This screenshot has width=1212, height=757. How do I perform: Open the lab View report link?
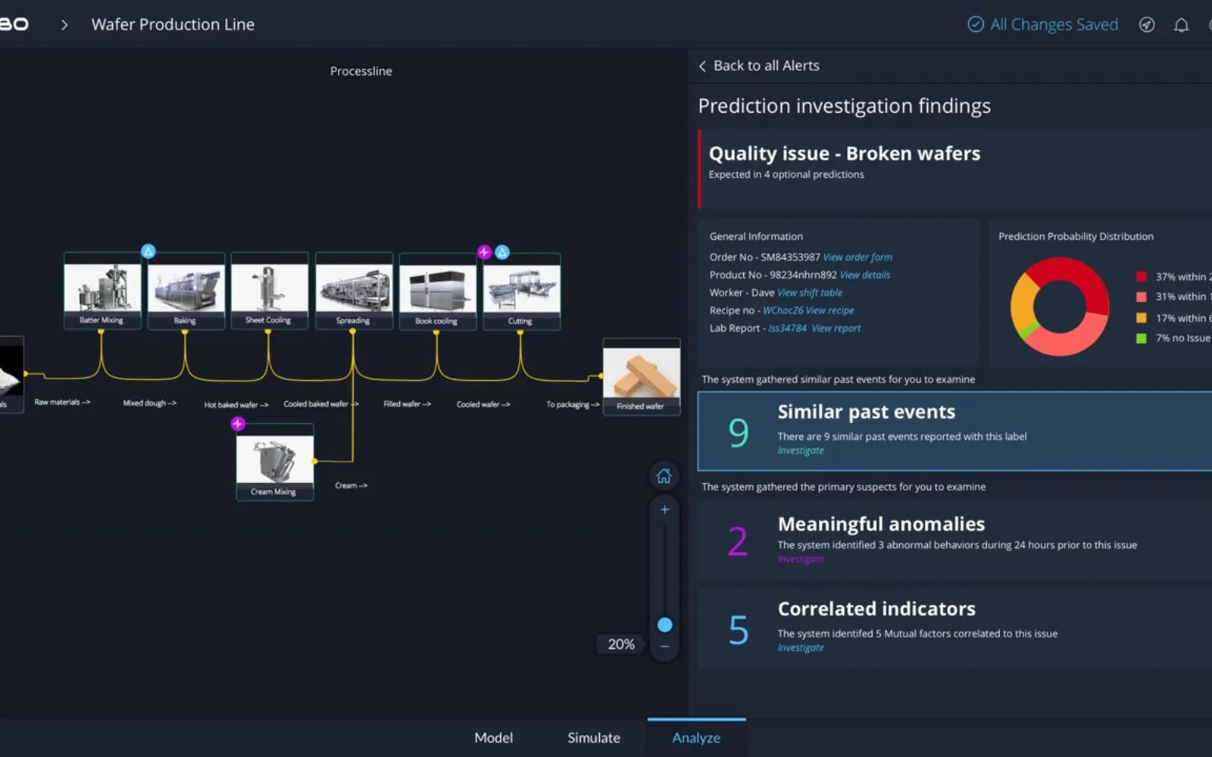(836, 329)
